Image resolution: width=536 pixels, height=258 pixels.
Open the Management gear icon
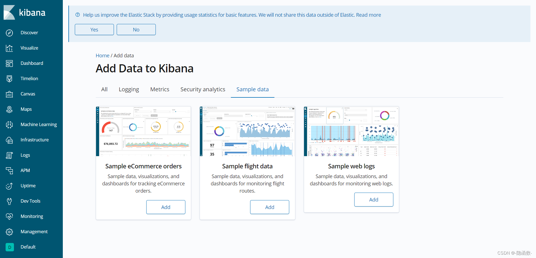click(x=9, y=232)
